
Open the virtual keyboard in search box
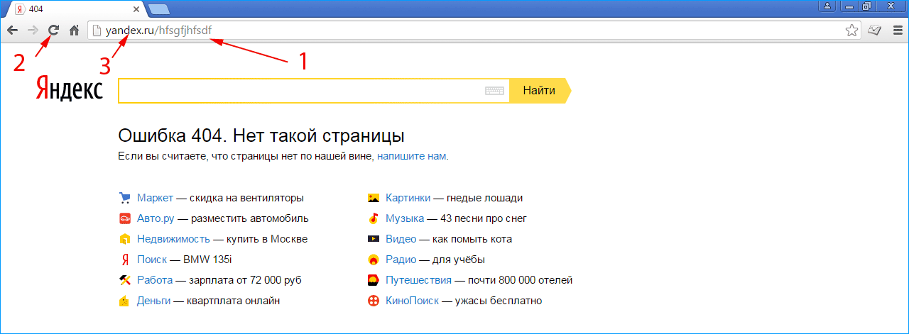[x=494, y=91]
